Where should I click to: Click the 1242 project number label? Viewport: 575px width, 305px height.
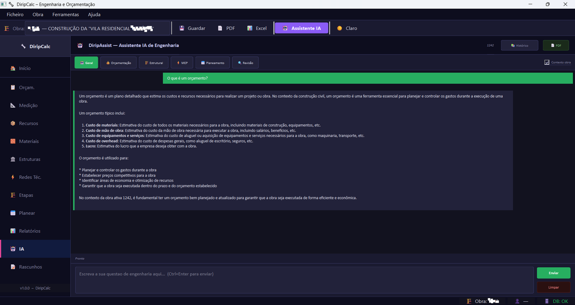coord(490,46)
